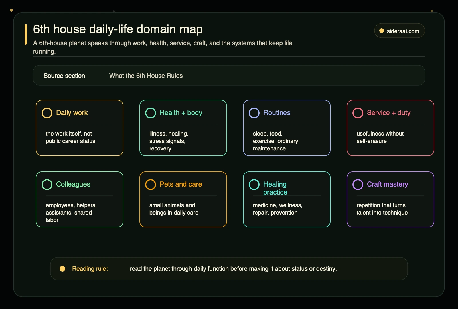Viewport: 458px width, 309px height.
Task: Click the Craft mastery circle icon
Action: coord(358,185)
